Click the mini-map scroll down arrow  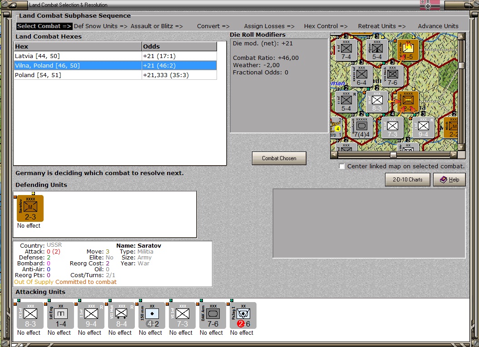click(462, 147)
